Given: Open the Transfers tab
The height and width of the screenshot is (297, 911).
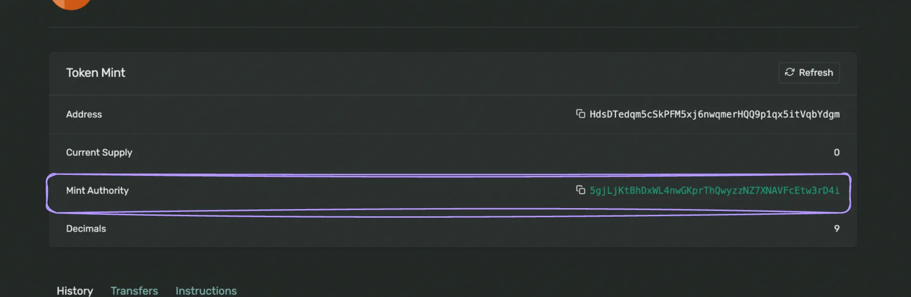Looking at the screenshot, I should 134,290.
